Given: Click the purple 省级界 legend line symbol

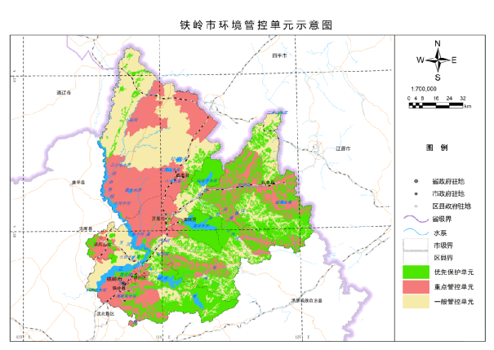Looking at the screenshot, I should pos(416,219).
